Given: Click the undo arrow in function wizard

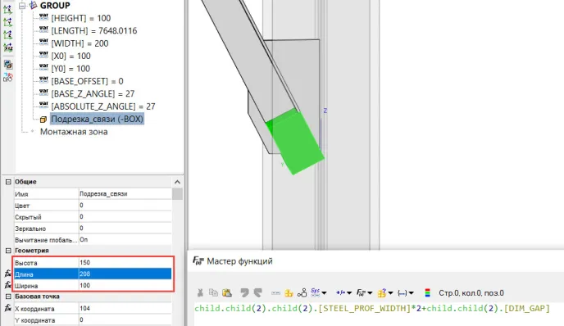Looking at the screenshot, I should tap(244, 292).
